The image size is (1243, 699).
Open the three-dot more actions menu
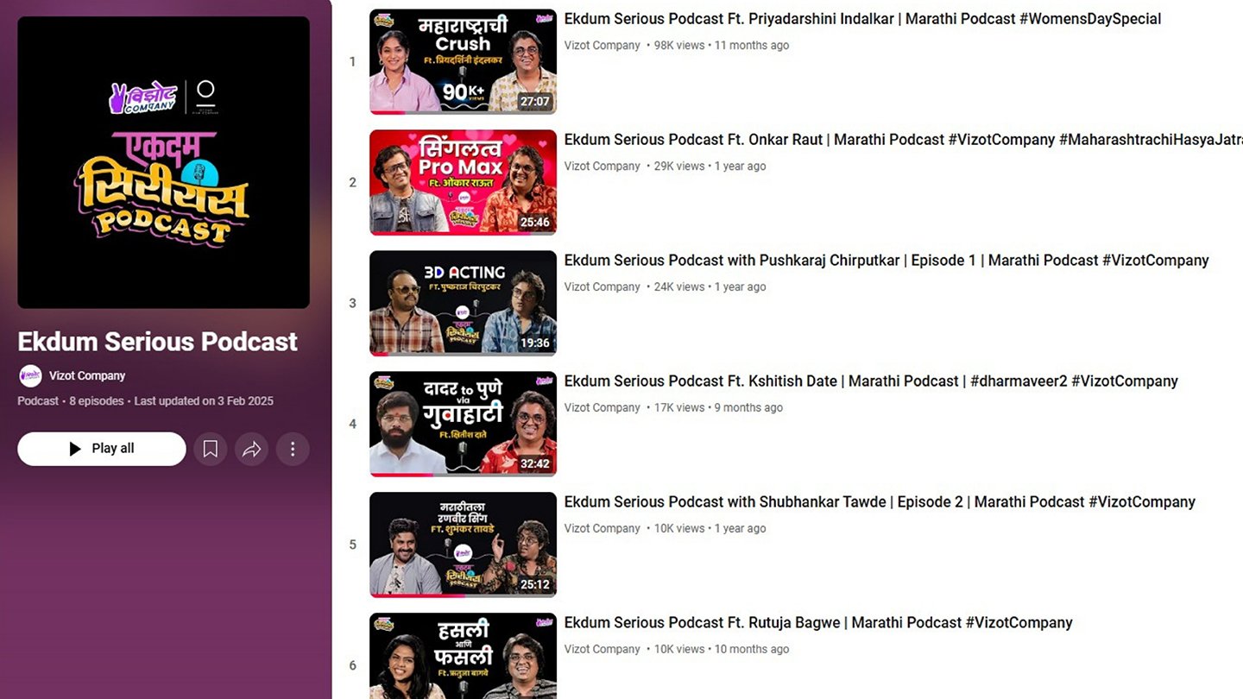(x=293, y=449)
